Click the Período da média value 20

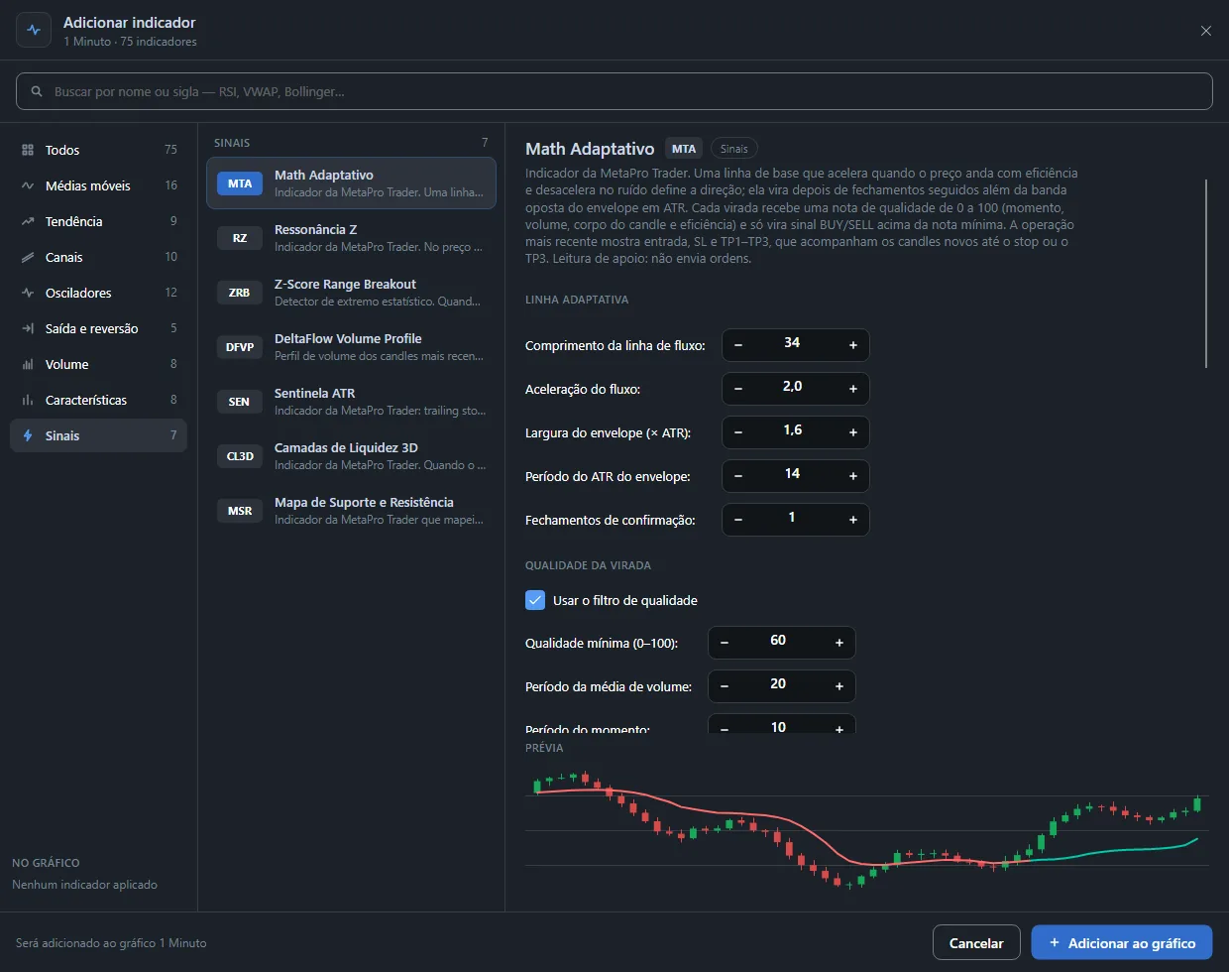tap(778, 684)
